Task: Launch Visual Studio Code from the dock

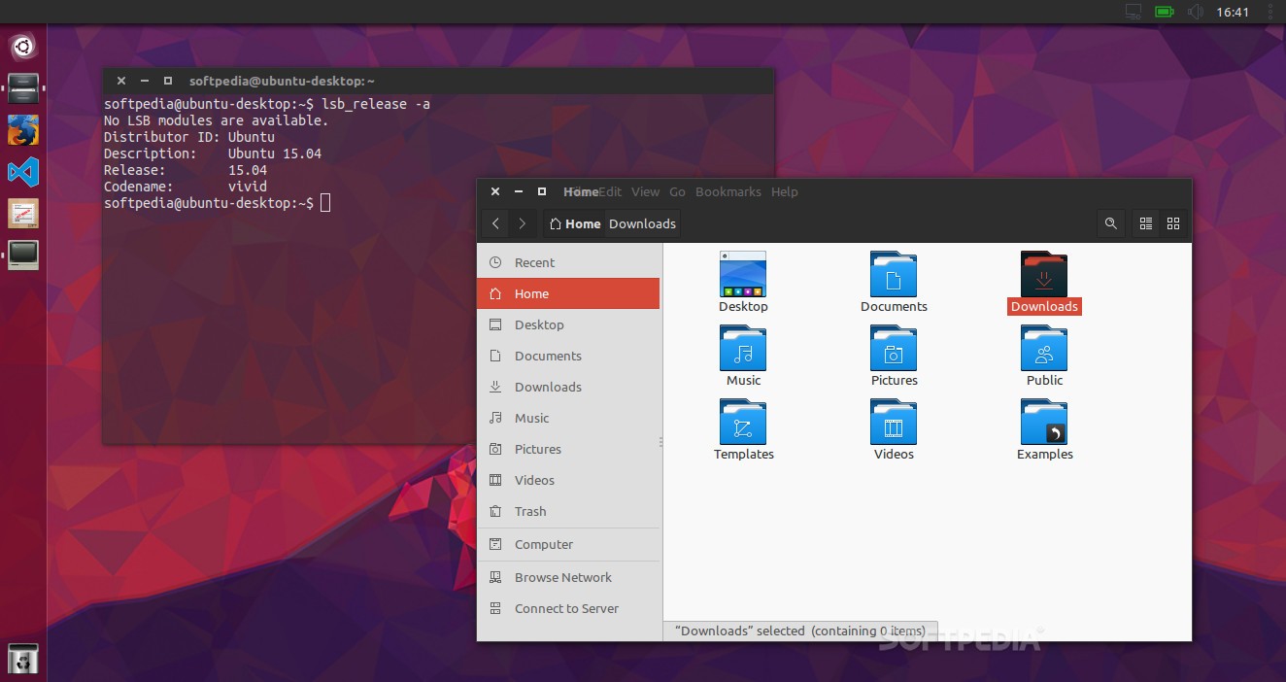Action: 22,172
